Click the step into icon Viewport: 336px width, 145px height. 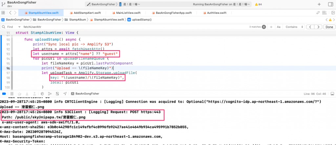27,94
